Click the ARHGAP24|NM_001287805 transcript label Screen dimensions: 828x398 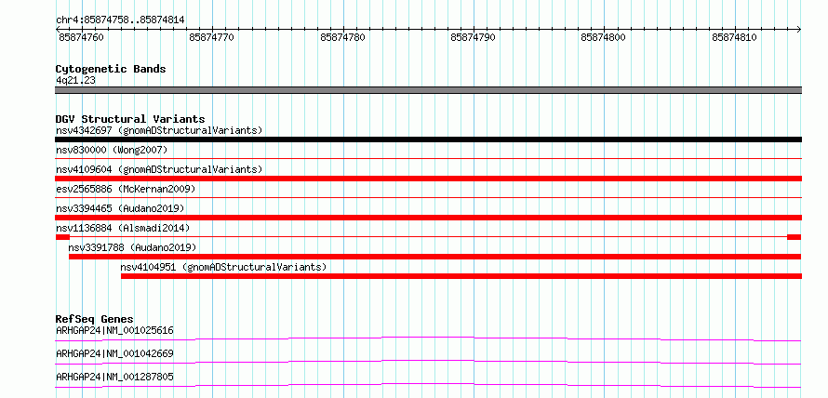(x=114, y=377)
